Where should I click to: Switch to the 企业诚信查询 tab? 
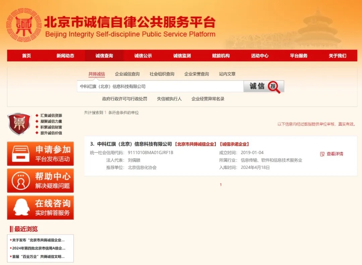(x=127, y=74)
